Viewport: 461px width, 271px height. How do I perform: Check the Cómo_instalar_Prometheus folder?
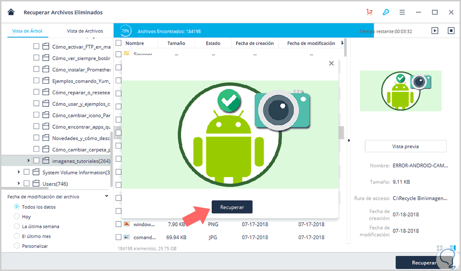tap(36, 69)
